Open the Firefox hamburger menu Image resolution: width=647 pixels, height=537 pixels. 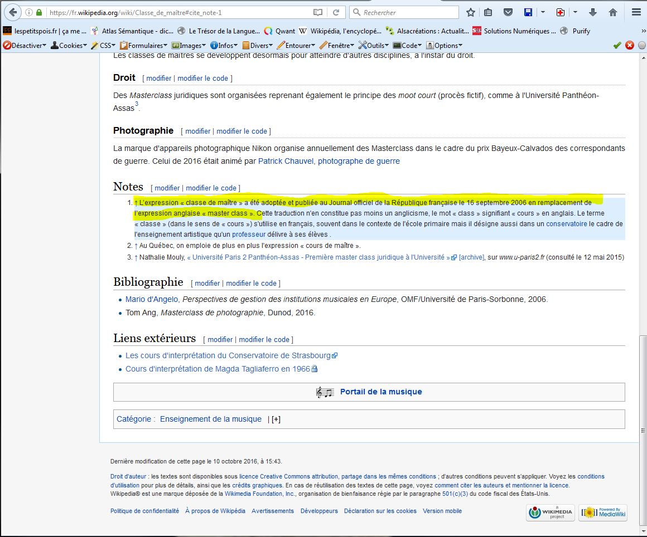(635, 12)
